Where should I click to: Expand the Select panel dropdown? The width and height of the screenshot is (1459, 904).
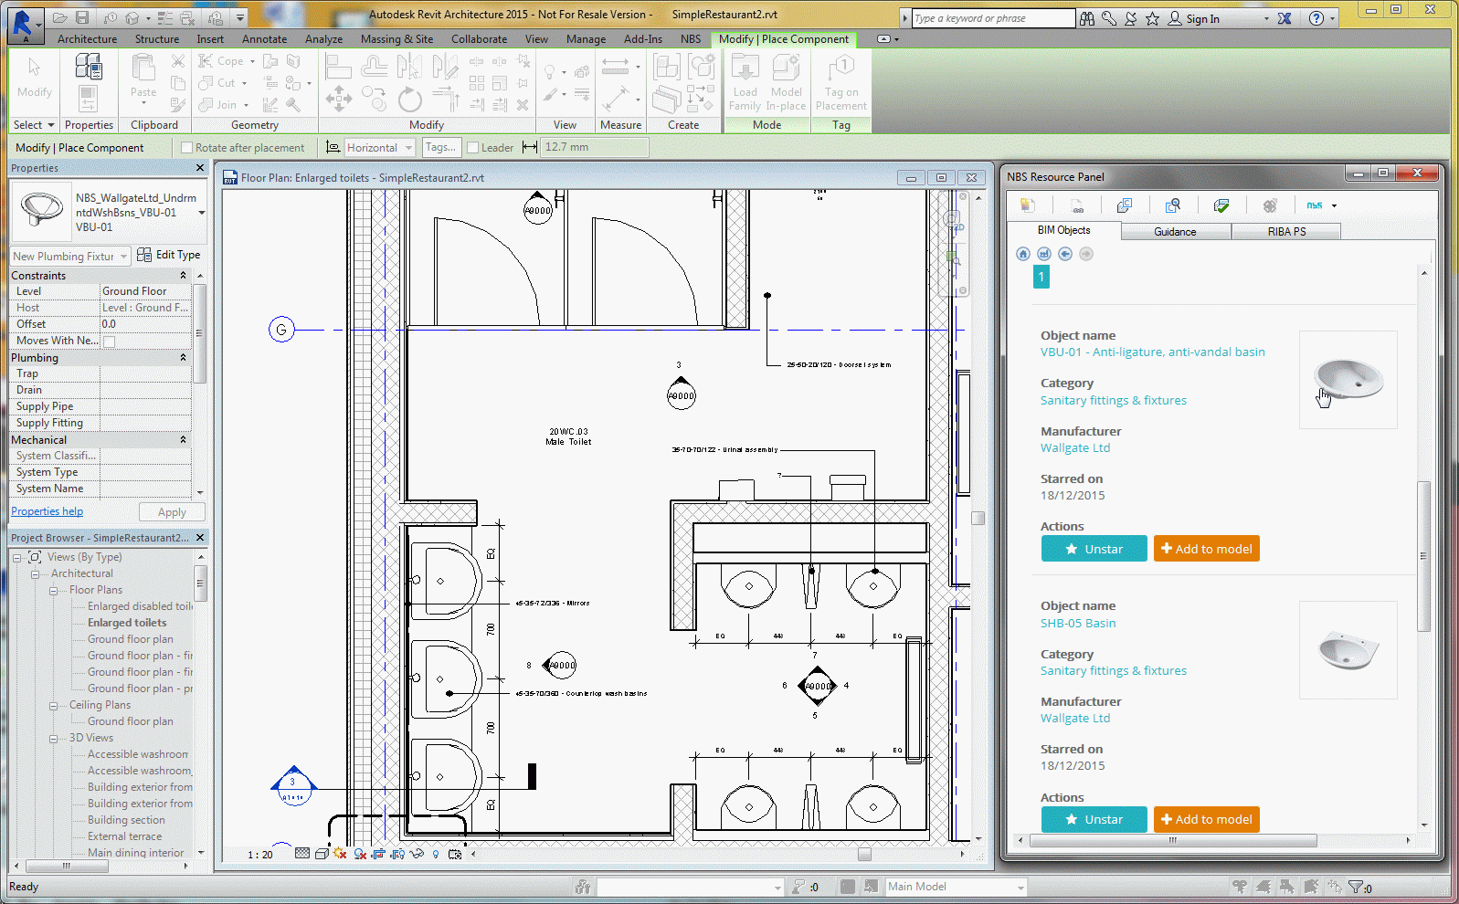[34, 125]
